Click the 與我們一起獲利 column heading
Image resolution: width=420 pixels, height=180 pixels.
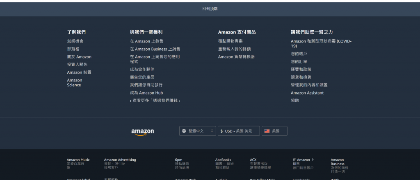tap(146, 32)
